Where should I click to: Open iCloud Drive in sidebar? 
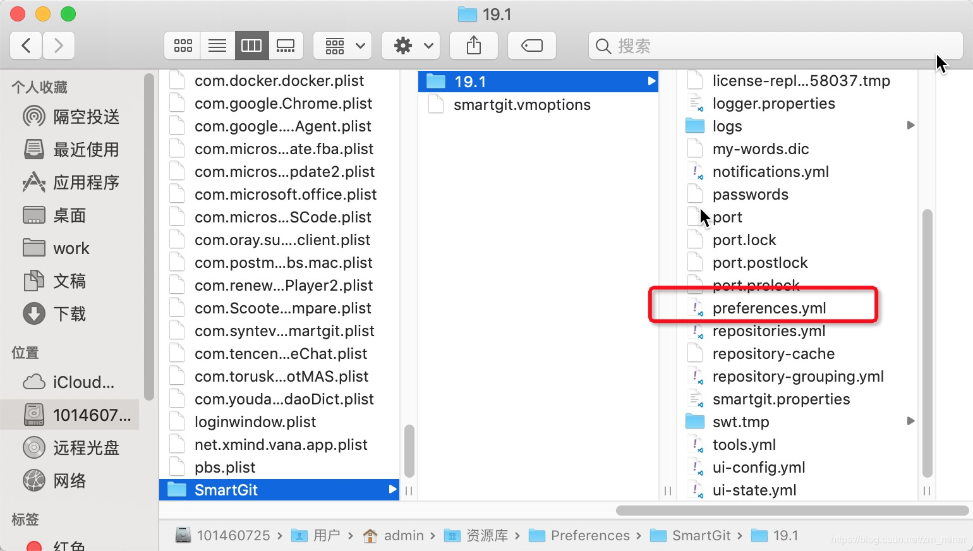69,382
